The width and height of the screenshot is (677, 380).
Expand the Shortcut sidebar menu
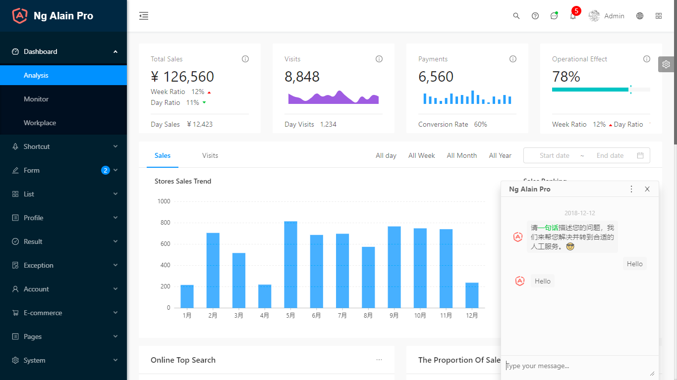63,146
